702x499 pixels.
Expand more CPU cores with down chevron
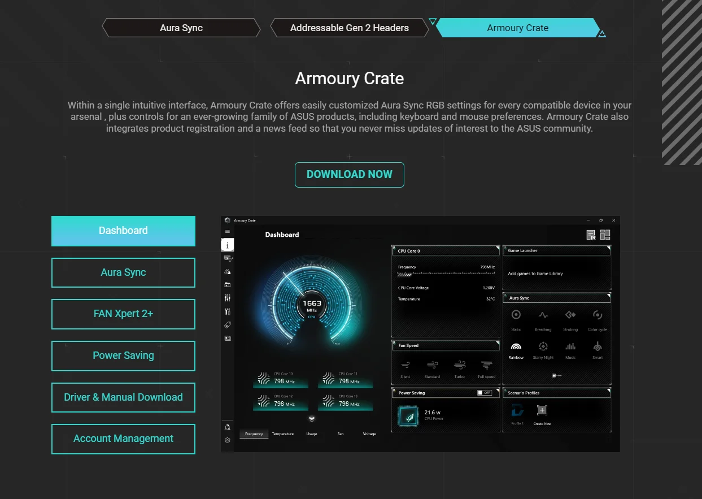(x=312, y=419)
